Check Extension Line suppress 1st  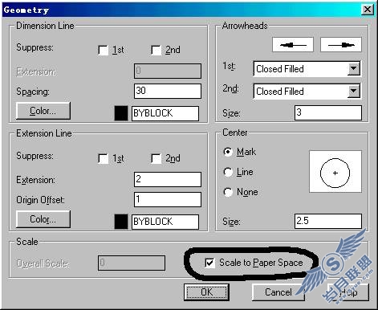pyautogui.click(x=104, y=158)
